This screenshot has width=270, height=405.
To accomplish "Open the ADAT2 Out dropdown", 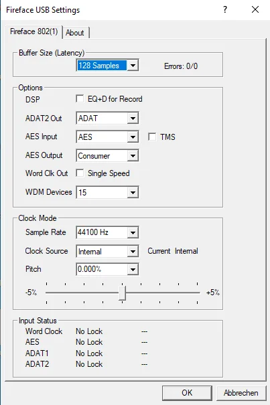I will [x=107, y=118].
